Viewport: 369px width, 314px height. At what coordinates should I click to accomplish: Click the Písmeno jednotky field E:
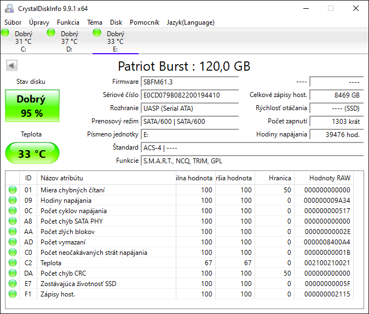click(x=189, y=135)
